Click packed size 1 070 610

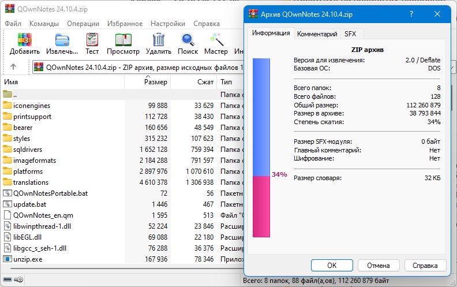point(200,171)
